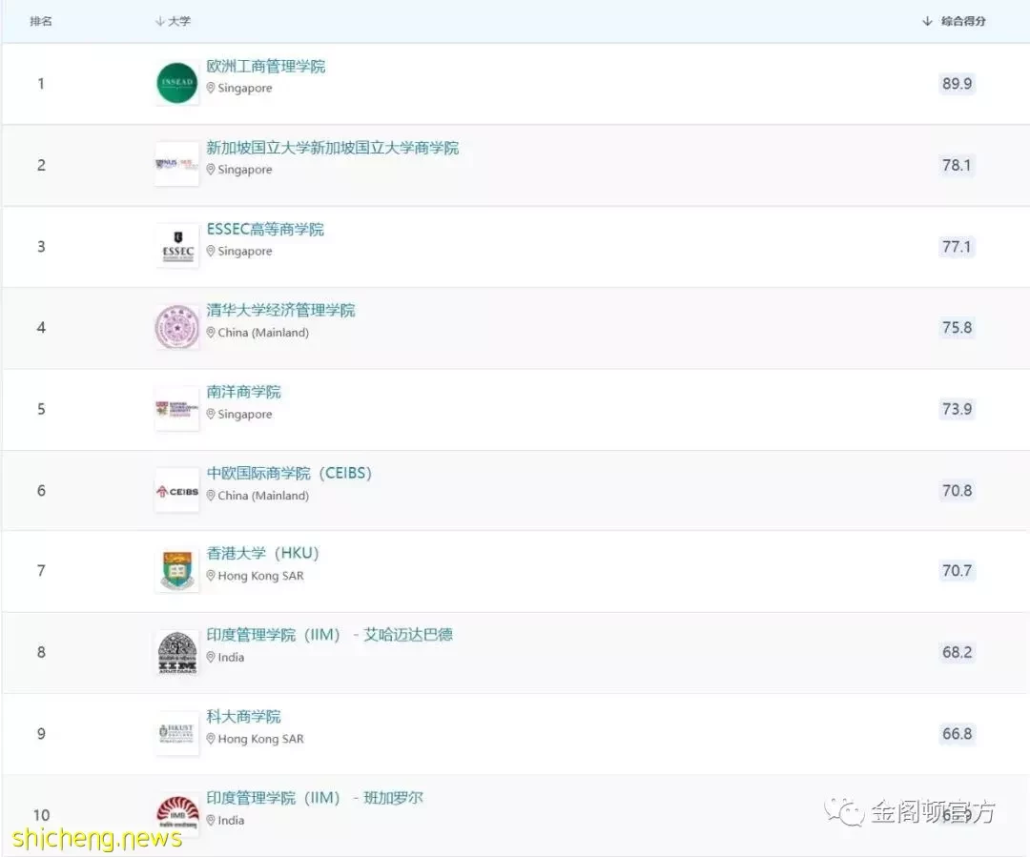The height and width of the screenshot is (857, 1030).
Task: Click location pin under ESSEC高等商学院
Action: click(211, 251)
